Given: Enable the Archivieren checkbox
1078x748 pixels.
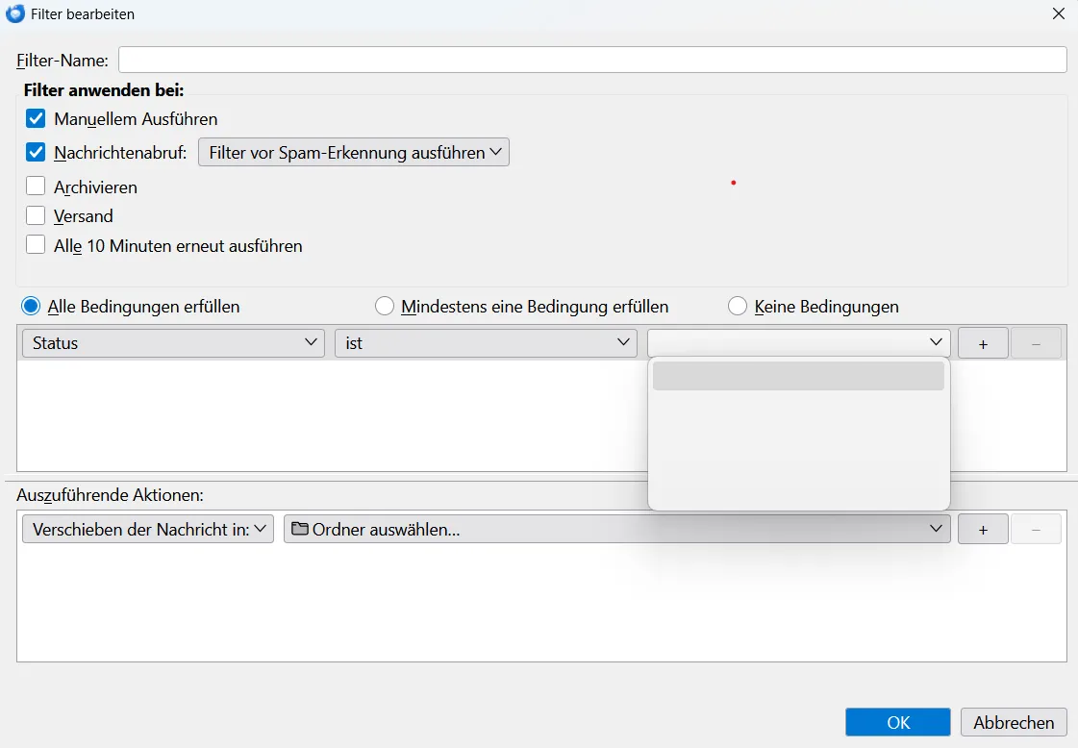Looking at the screenshot, I should pyautogui.click(x=36, y=187).
